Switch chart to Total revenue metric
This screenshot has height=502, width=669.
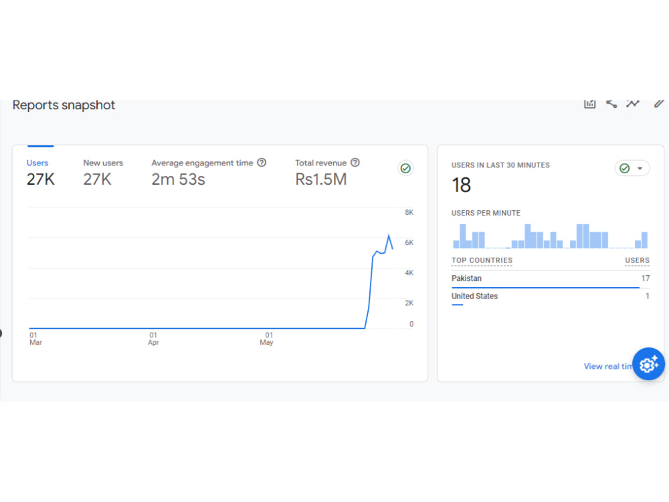point(327,173)
